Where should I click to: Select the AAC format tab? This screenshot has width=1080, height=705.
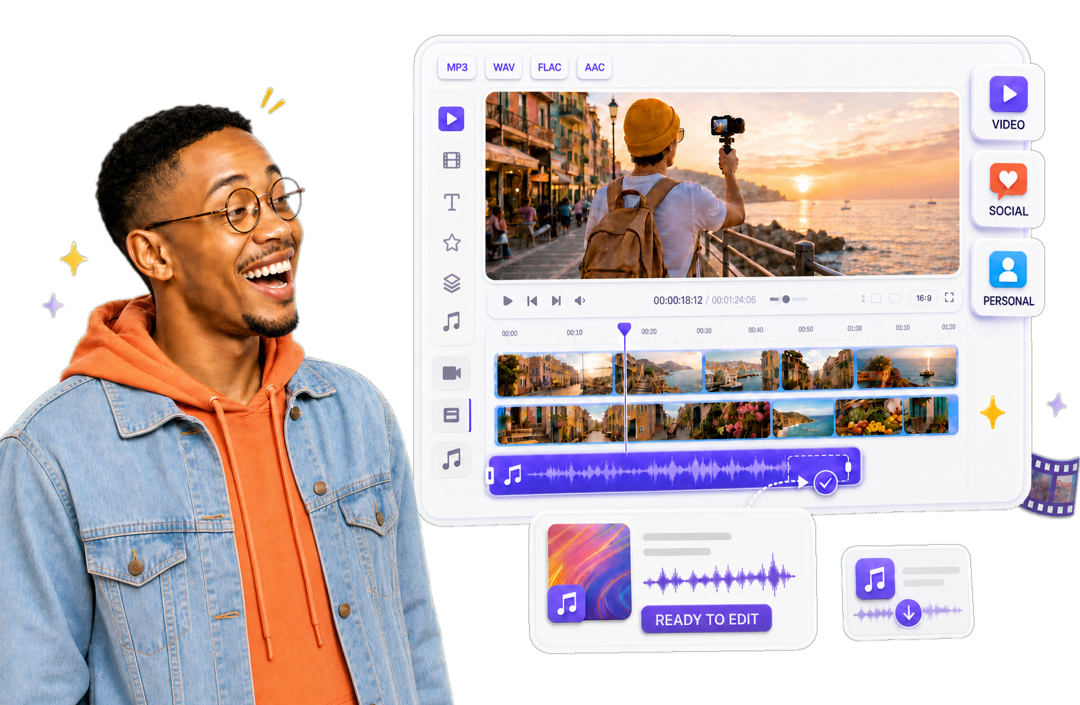(x=595, y=67)
